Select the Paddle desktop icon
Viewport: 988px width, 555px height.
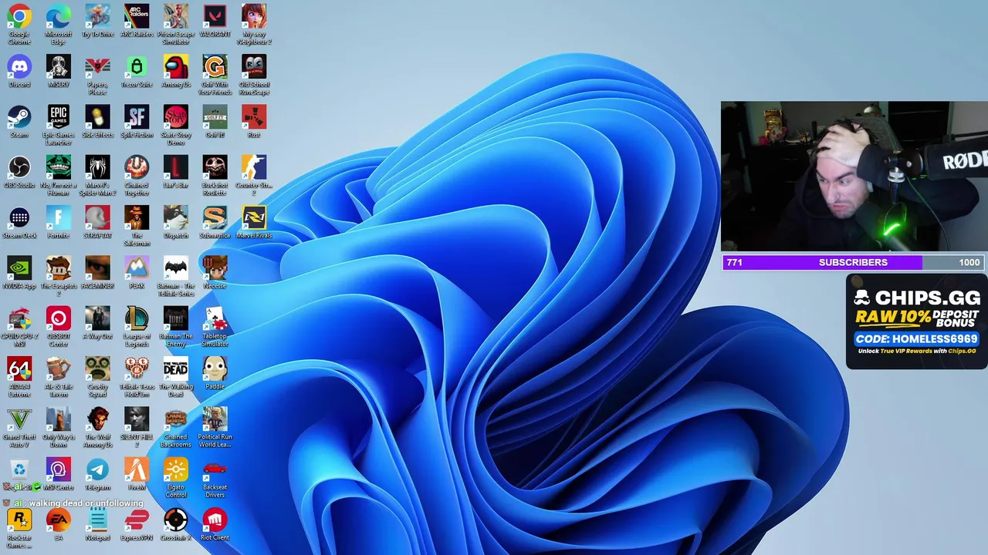click(x=215, y=368)
